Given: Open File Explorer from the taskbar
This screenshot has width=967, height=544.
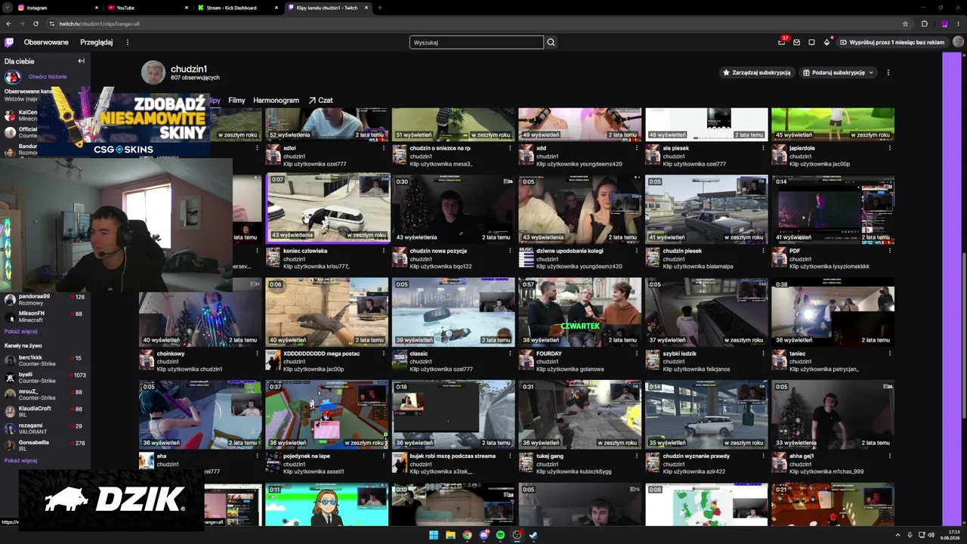Looking at the screenshot, I should (x=450, y=535).
